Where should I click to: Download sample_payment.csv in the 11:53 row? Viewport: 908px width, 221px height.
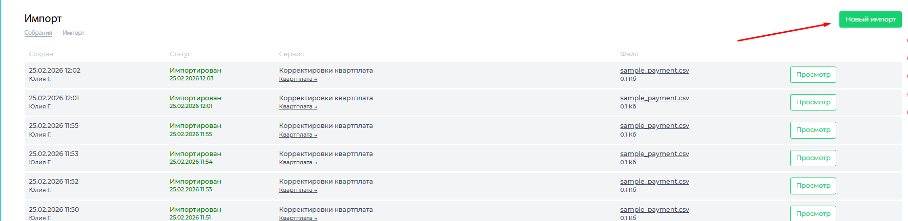[x=654, y=154]
